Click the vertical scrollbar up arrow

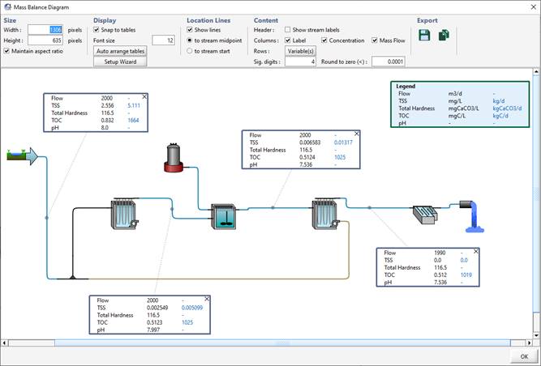tap(536, 71)
